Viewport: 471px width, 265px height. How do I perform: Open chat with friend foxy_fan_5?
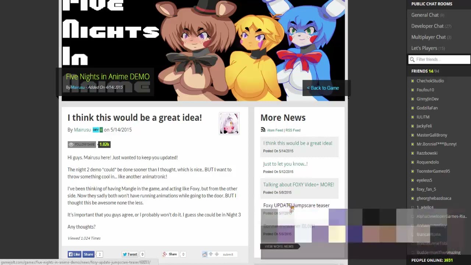426,189
